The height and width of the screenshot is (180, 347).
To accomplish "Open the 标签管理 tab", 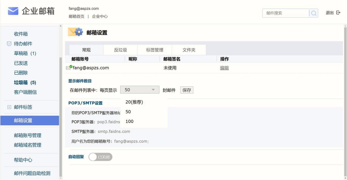I will (x=154, y=50).
